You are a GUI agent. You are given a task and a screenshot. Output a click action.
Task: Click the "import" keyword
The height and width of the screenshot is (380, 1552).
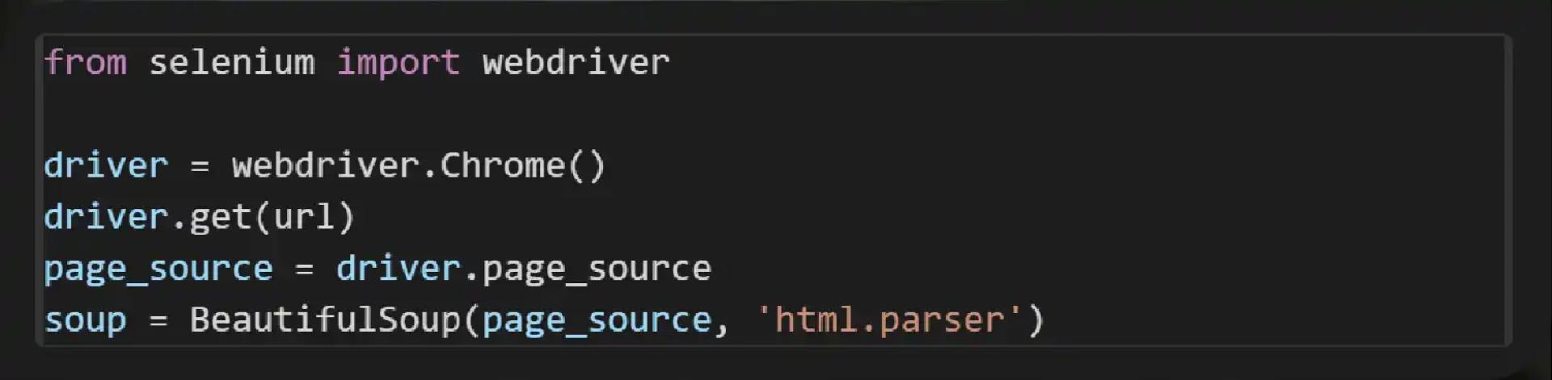(x=398, y=62)
